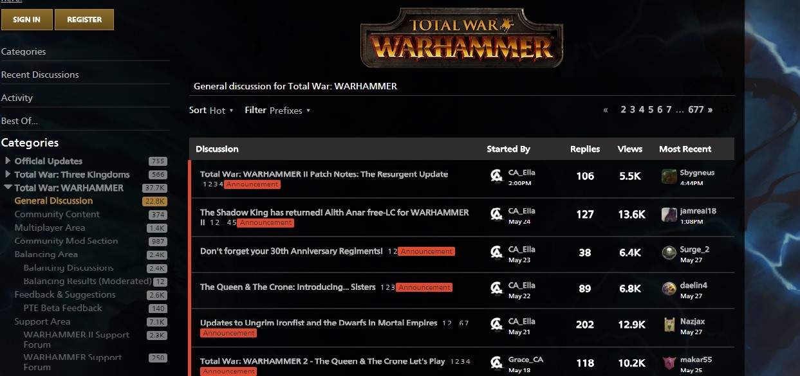
Task: Click the Register button
Action: [x=84, y=19]
